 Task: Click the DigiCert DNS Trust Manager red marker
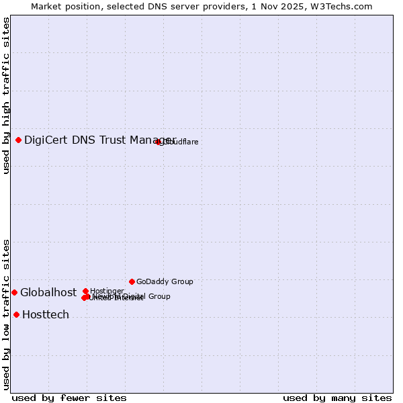click(x=19, y=140)
